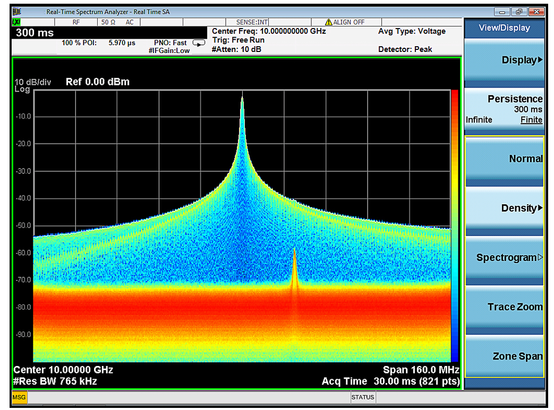
Task: Click the PNO Fast sweep arrow icon
Action: [x=199, y=43]
